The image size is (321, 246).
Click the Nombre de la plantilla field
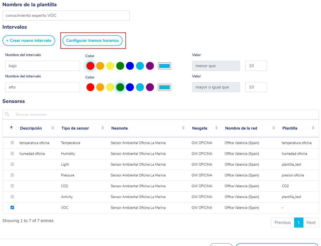click(x=66, y=16)
